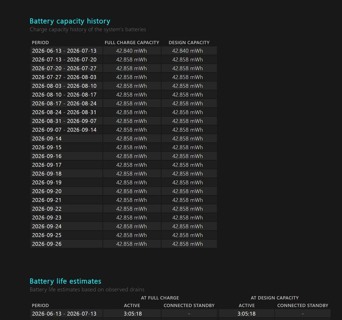Click ACTIVE header under AT FULL CHARGE
342x320 pixels.
pyautogui.click(x=132, y=305)
